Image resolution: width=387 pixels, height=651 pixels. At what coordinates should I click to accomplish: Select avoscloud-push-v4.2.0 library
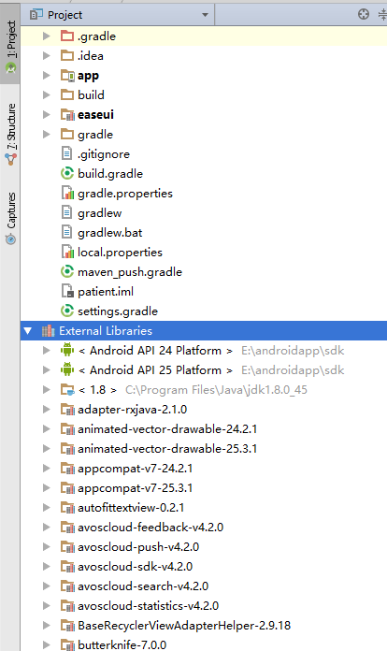tap(138, 547)
